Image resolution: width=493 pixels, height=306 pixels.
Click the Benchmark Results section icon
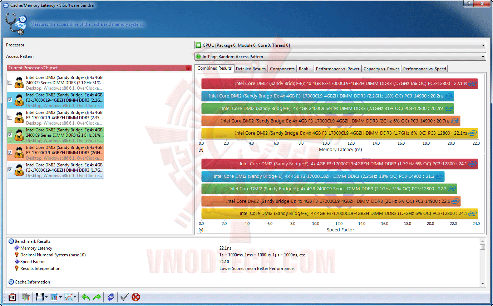[x=11, y=241]
